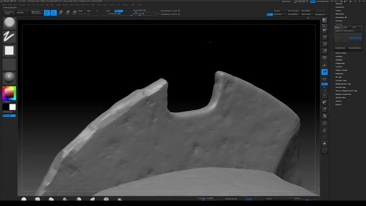Click the Projection Master button
Viewport: 366px width, 206px height.
[9, 13]
